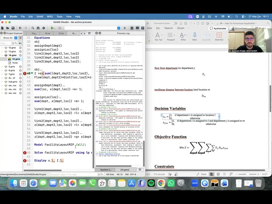Screen dimensions: 272x204
Task: Open the -Show All- project filter dropdown
Action: pos(10,38)
